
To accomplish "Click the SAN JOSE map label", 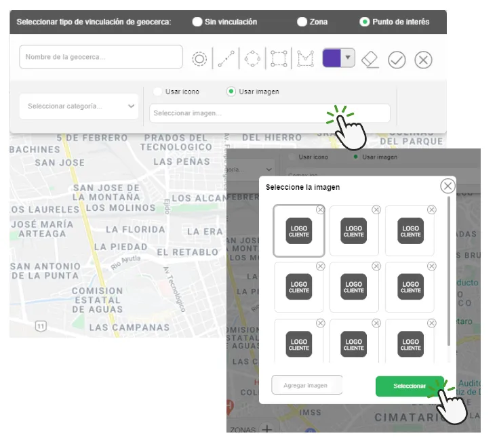I will [60, 163].
